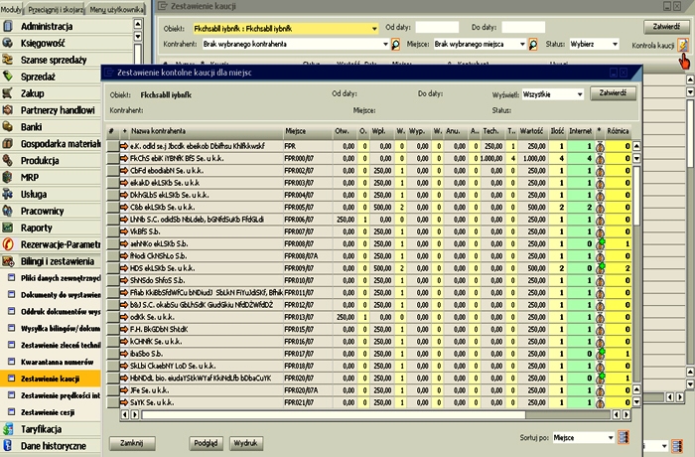695x457 pixels.
Task: Click the Kontrola kaucji icon
Action: [x=683, y=45]
